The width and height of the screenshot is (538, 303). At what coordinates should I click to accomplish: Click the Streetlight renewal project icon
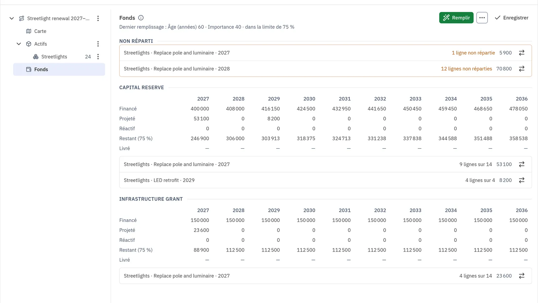click(22, 18)
